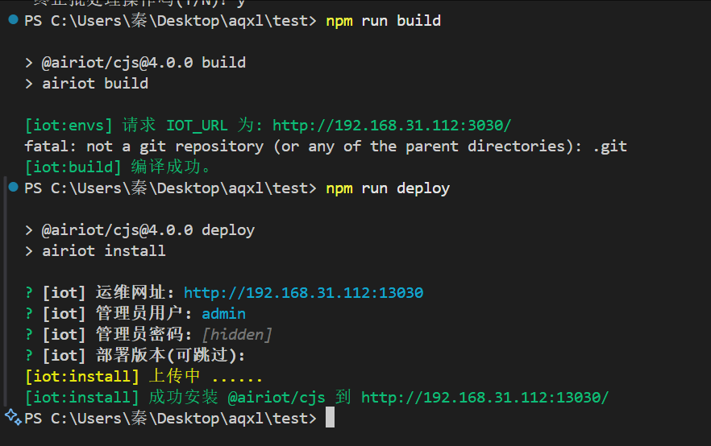
Task: Click the 部署版本(可跳过) prompt line
Action: pos(135,356)
